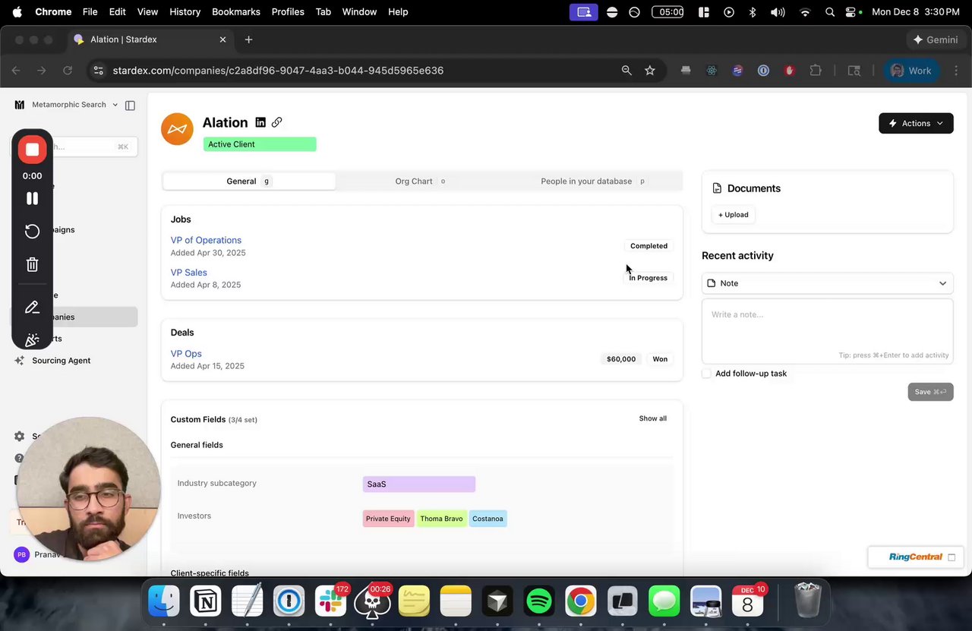Screen dimensions: 972x631
Task: Click the Completed status badge
Action: coord(649,246)
